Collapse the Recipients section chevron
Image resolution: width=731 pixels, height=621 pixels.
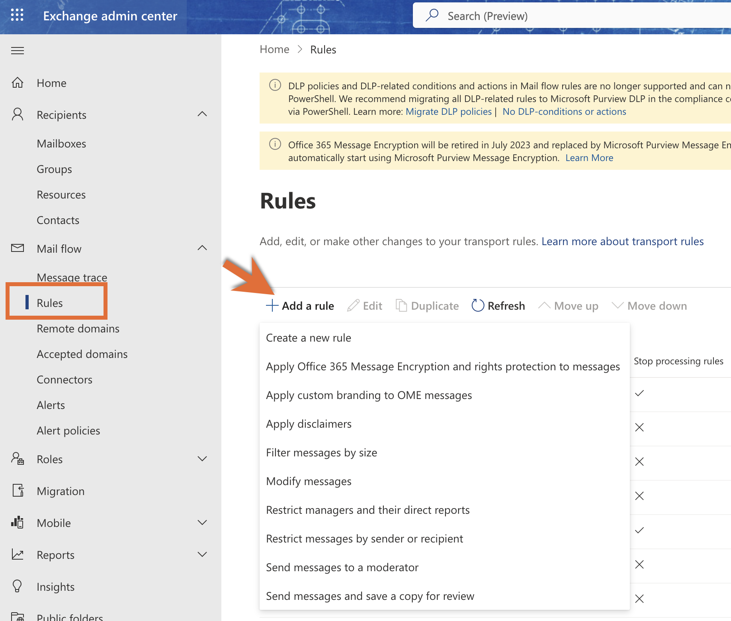pos(202,114)
